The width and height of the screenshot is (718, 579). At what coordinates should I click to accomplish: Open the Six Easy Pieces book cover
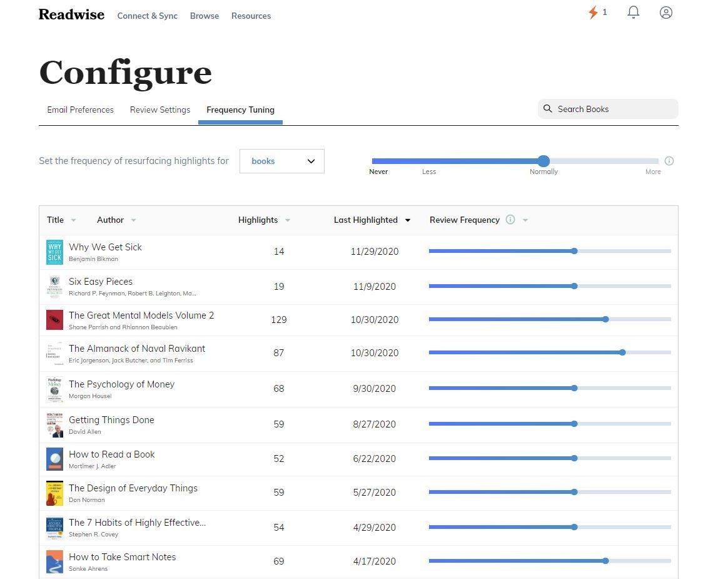click(x=54, y=287)
